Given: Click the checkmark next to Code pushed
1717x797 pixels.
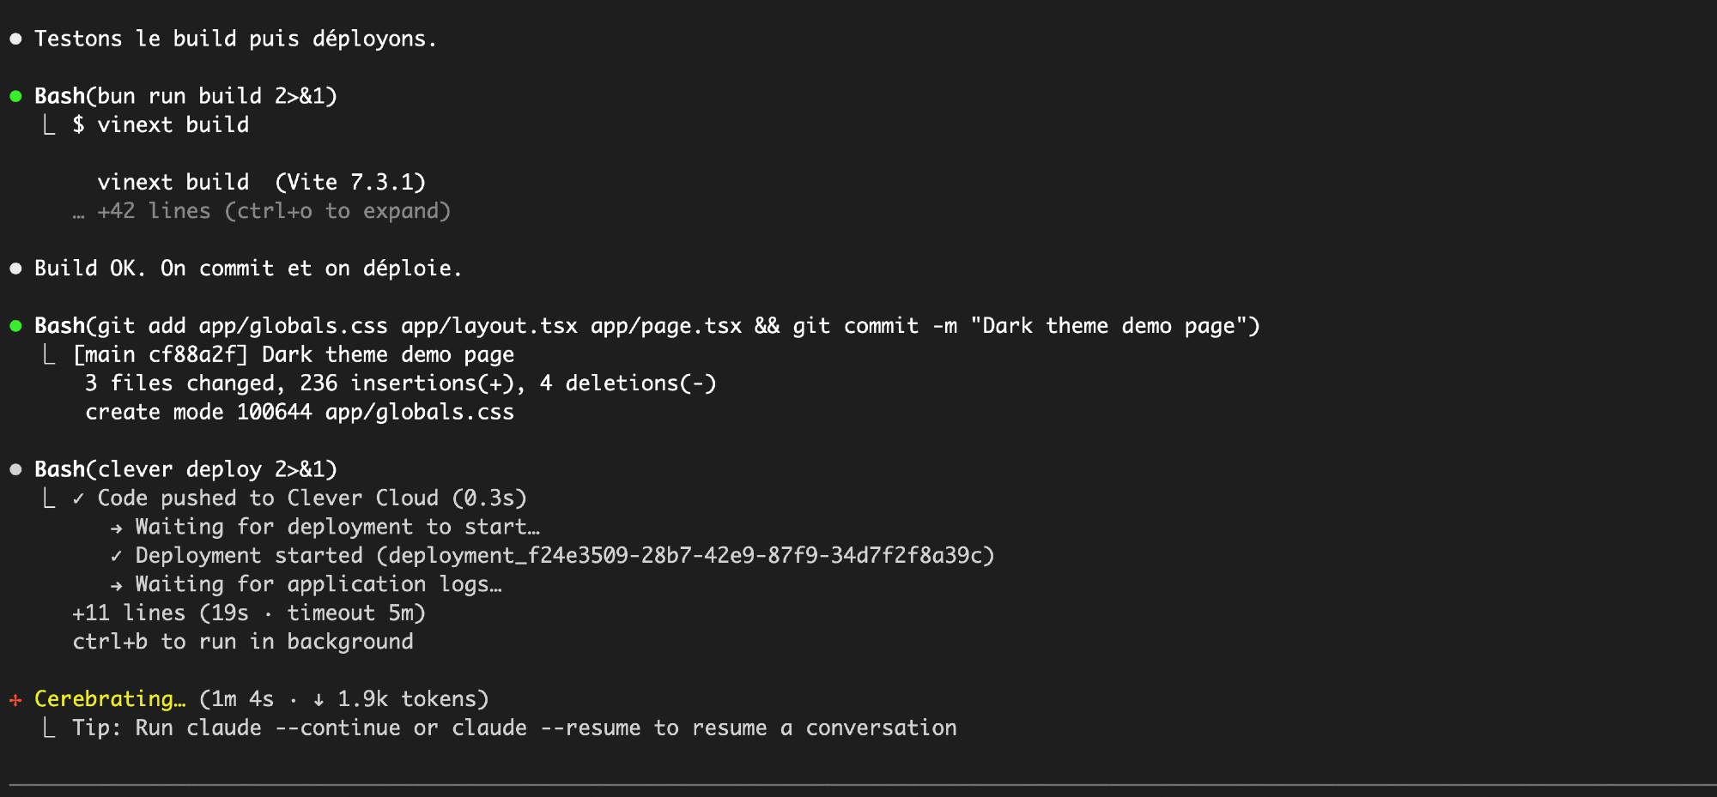Looking at the screenshot, I should pos(78,498).
